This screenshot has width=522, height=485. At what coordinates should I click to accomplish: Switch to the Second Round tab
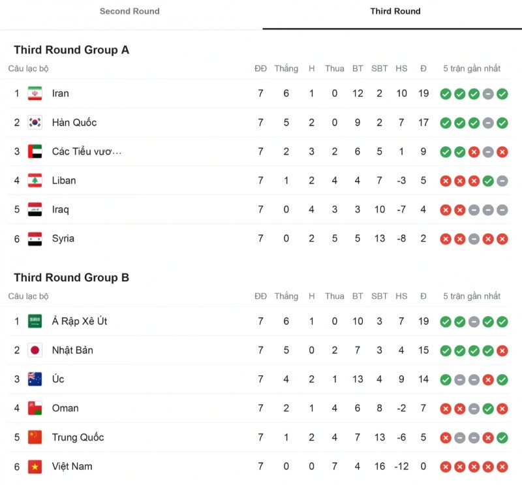pyautogui.click(x=129, y=11)
